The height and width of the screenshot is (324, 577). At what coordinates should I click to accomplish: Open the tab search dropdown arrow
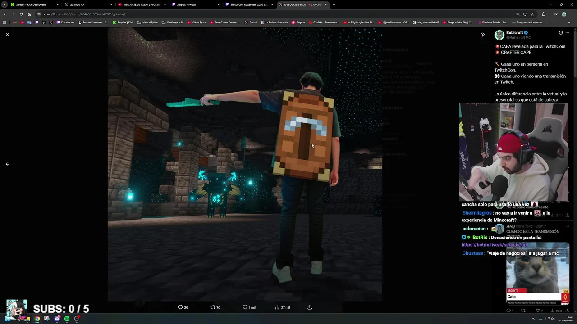pos(5,4)
